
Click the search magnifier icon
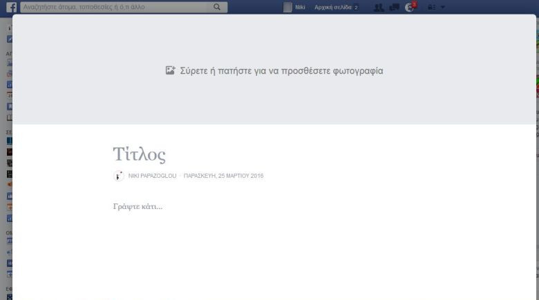[217, 7]
